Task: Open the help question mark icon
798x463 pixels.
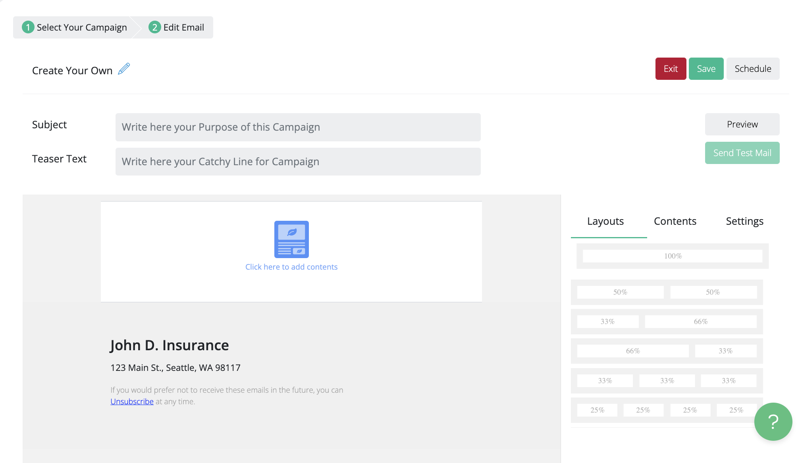Action: (772, 422)
